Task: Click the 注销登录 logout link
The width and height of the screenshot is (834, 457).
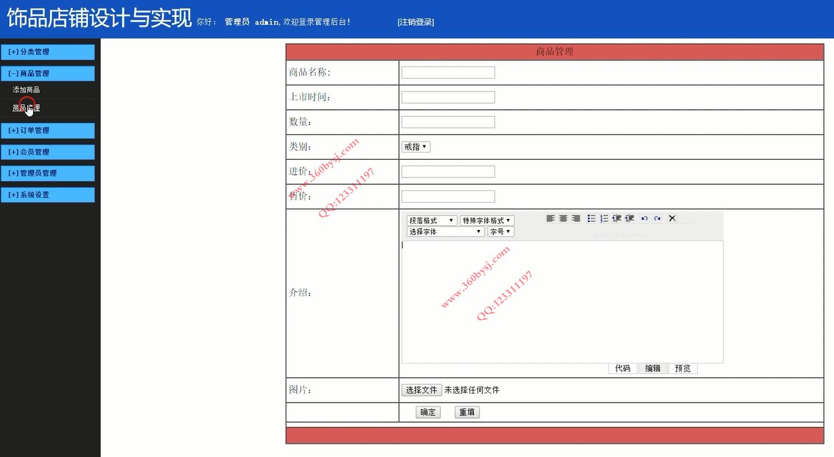Action: tap(416, 22)
